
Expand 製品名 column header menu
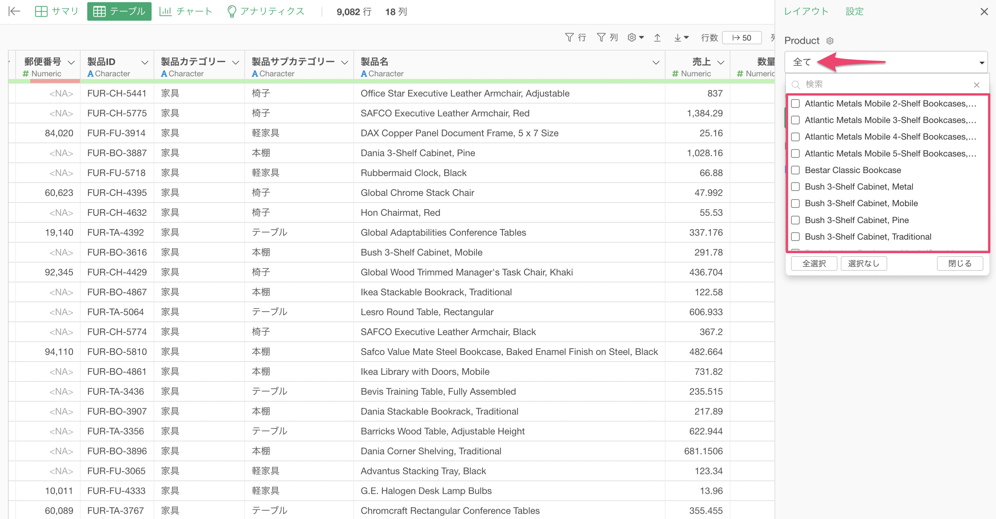(x=656, y=63)
